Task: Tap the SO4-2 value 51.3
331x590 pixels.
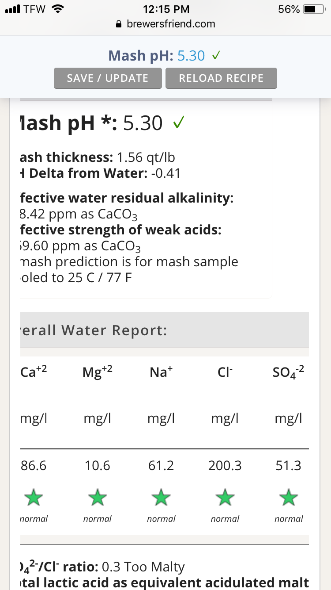Action: click(289, 466)
